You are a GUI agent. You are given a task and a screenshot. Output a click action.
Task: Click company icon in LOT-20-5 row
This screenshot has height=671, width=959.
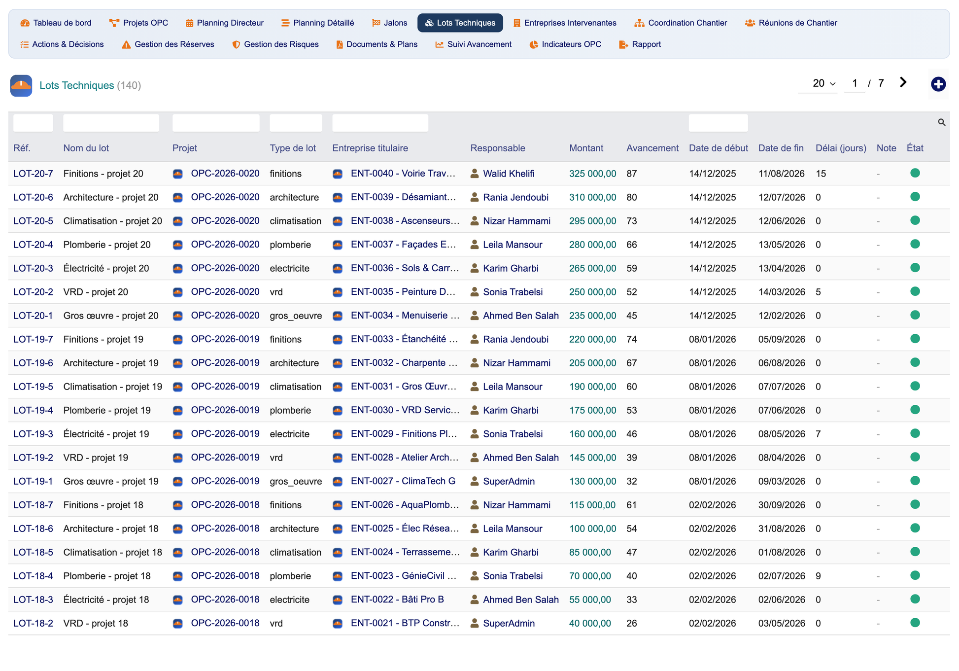click(x=338, y=221)
